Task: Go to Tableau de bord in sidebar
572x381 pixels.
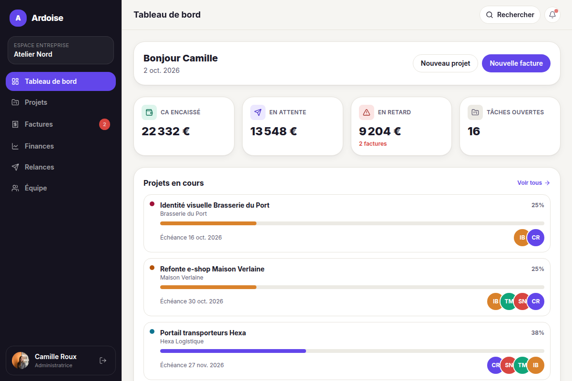Action: click(61, 81)
